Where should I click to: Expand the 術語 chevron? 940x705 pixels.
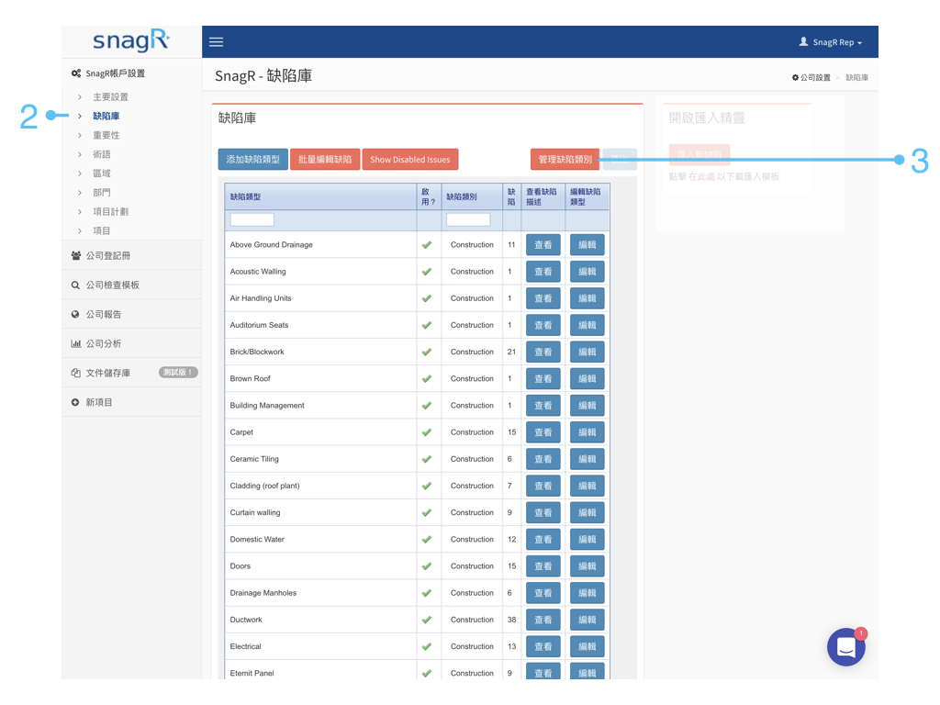pos(80,154)
